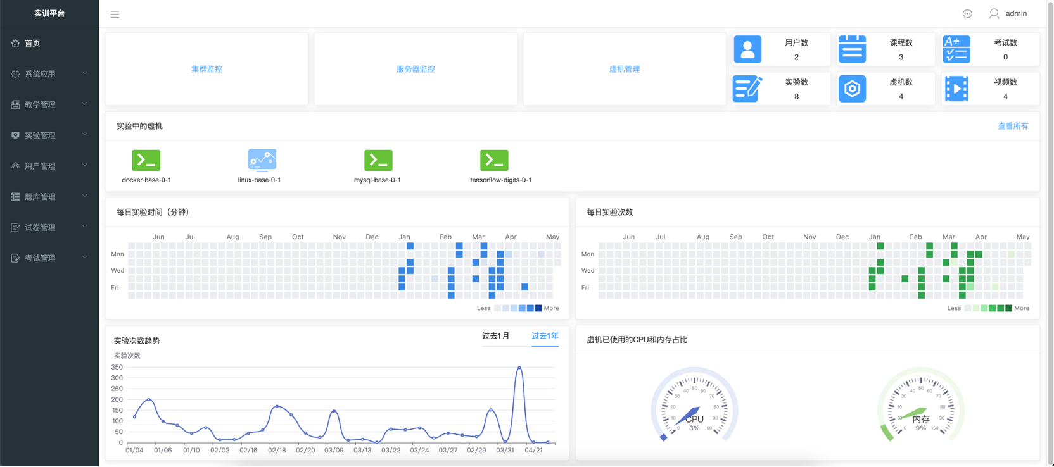
Task: Click the video count film icon
Action: pos(956,89)
